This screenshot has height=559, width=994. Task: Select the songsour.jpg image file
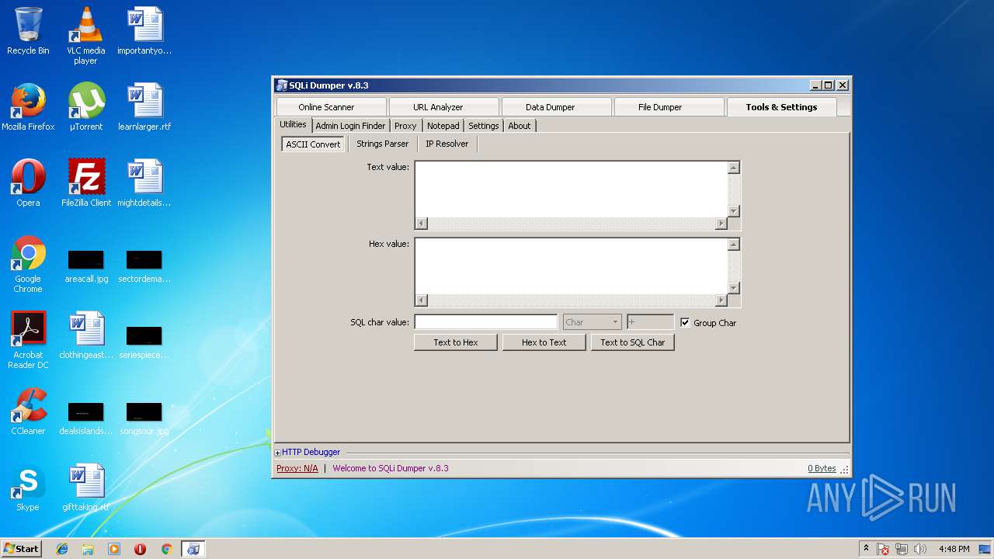click(x=144, y=418)
